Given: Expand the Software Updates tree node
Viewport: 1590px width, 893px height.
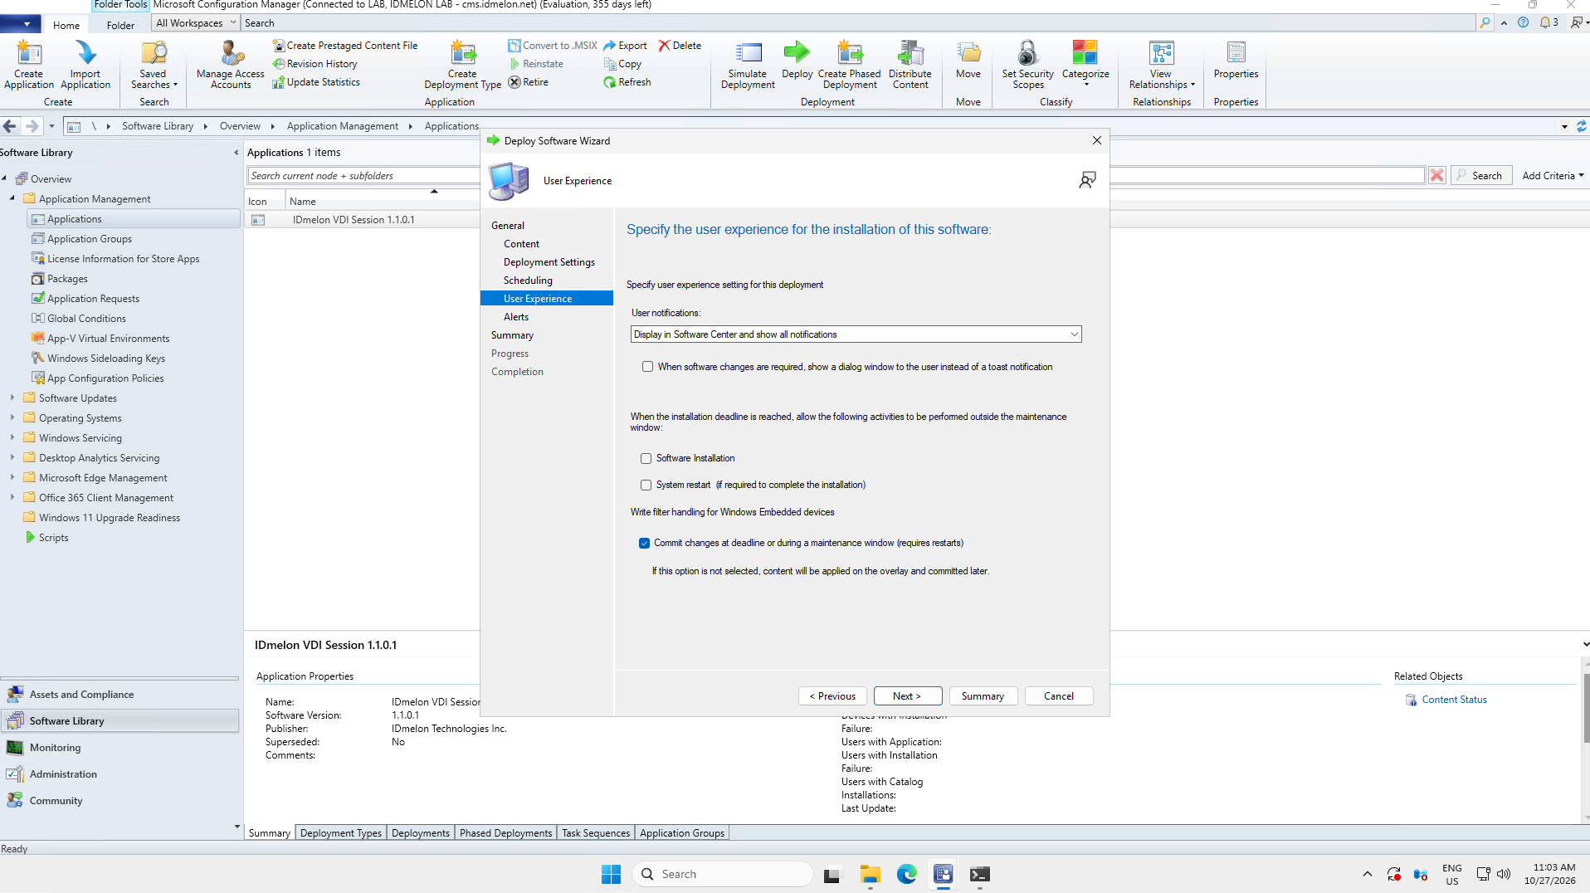Looking at the screenshot, I should (x=12, y=398).
